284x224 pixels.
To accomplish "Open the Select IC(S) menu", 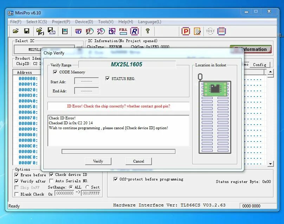I will click(x=37, y=22).
